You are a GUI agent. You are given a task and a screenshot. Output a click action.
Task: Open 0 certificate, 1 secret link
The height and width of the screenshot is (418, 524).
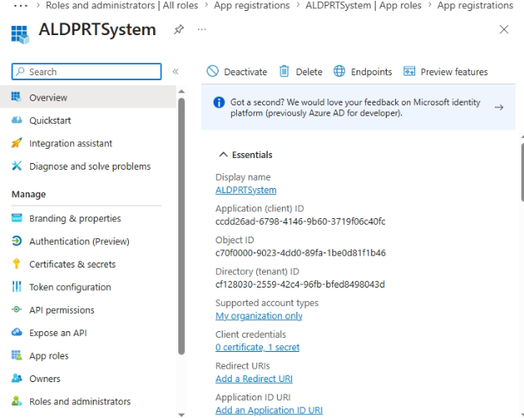[257, 347]
